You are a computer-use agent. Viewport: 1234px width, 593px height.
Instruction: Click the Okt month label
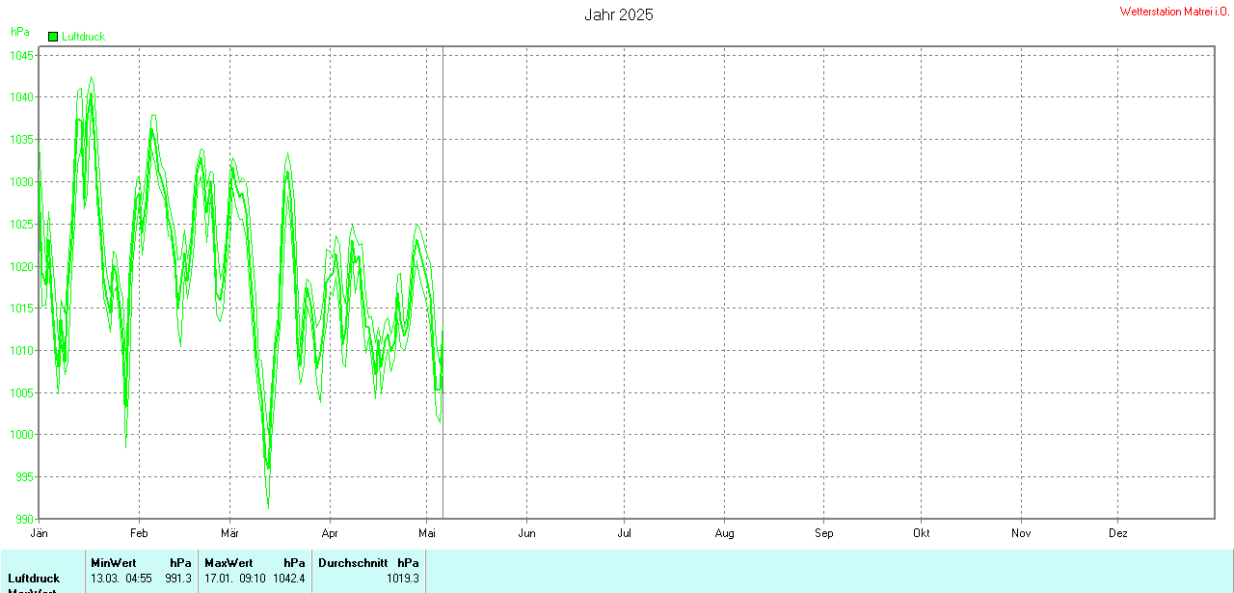921,532
